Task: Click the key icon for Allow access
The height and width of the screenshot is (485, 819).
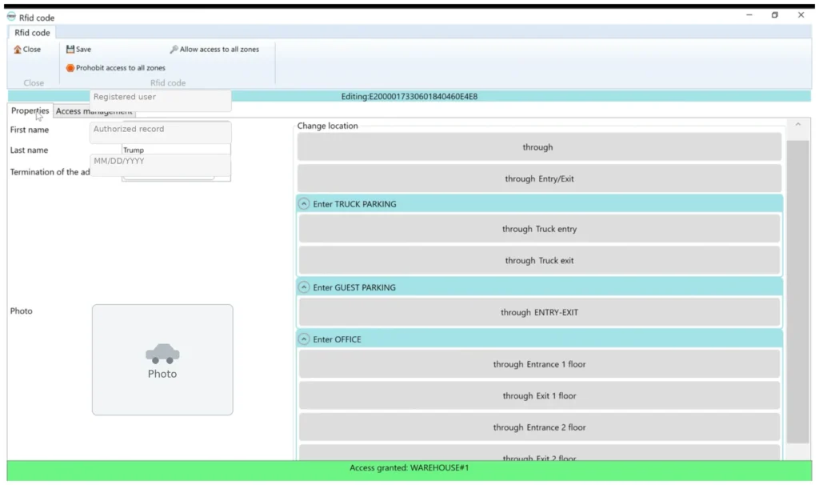Action: click(174, 49)
